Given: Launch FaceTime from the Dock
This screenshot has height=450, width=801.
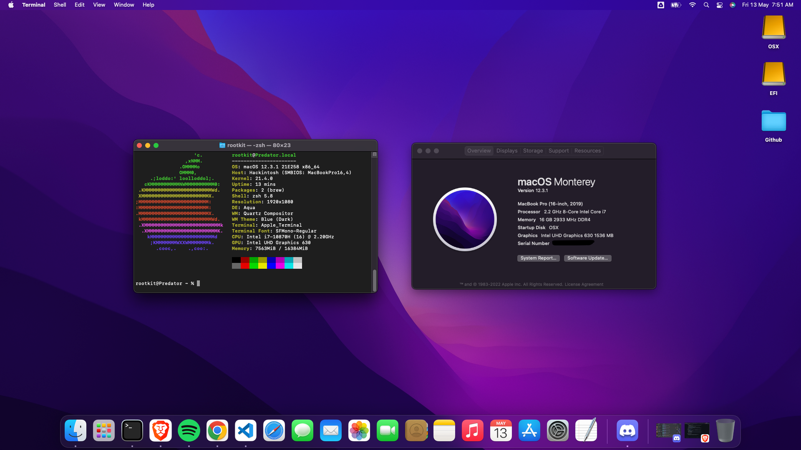Looking at the screenshot, I should point(388,430).
